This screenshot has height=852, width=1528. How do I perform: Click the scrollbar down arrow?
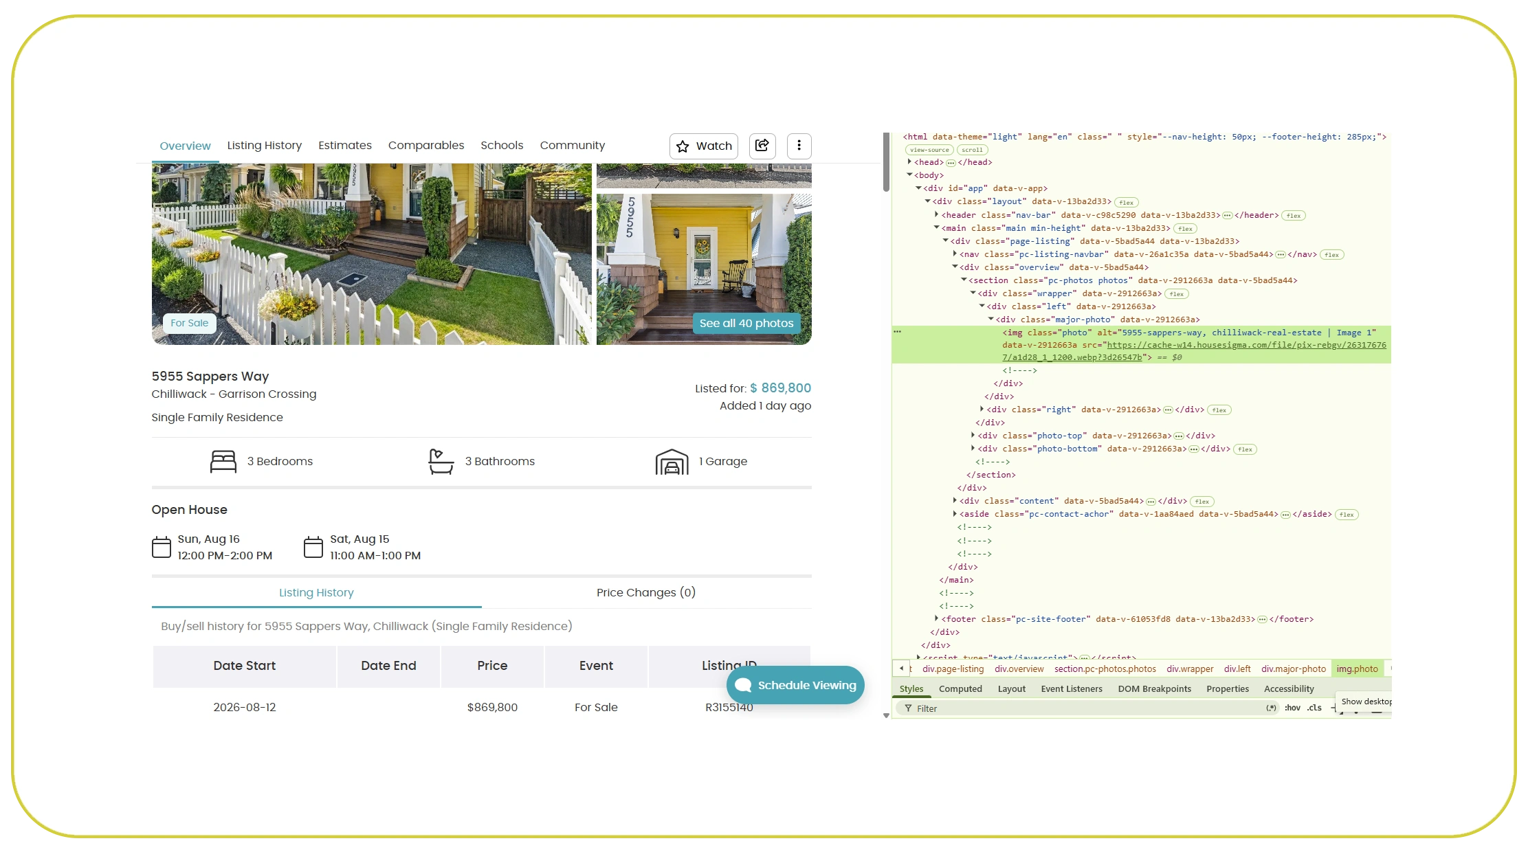[x=886, y=715]
